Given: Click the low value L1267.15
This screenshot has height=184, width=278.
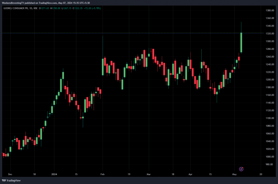Looking at the screenshot, I should tap(67, 8).
